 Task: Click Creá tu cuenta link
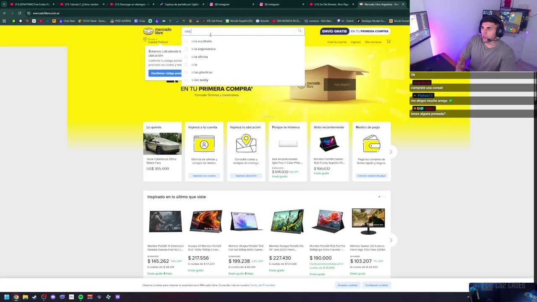point(337,42)
